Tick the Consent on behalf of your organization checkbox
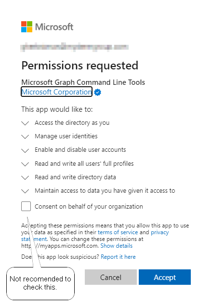The width and height of the screenshot is (212, 306). 26,206
